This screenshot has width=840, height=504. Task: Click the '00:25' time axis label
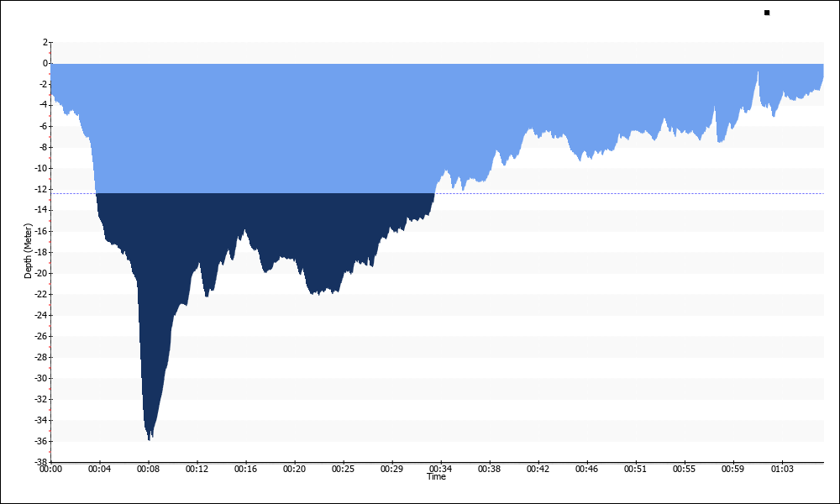[344, 470]
